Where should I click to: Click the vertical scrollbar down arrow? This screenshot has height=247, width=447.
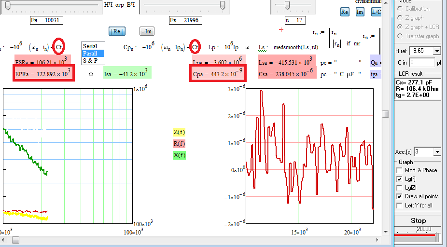click(385, 232)
